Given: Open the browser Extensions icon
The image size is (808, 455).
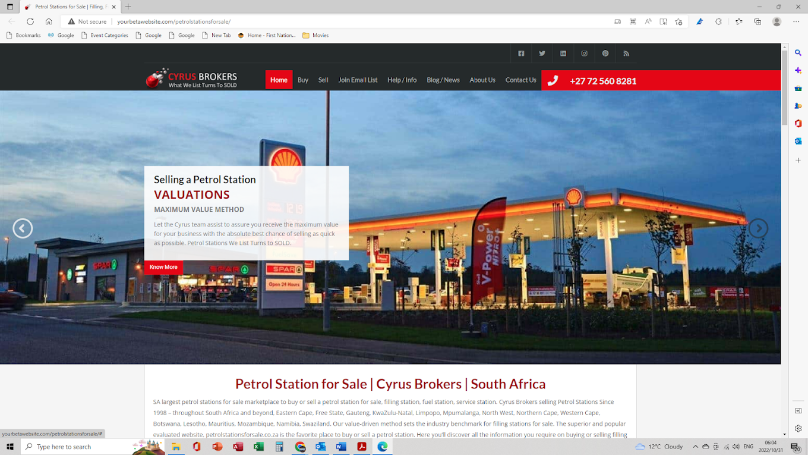Looking at the screenshot, I should (x=718, y=21).
